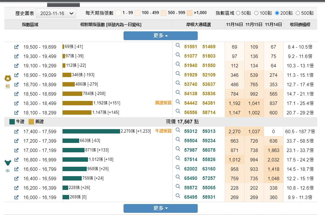Click the 100 - 499 legend color swatch
The height and width of the screenshot is (215, 325).
coord(138,13)
